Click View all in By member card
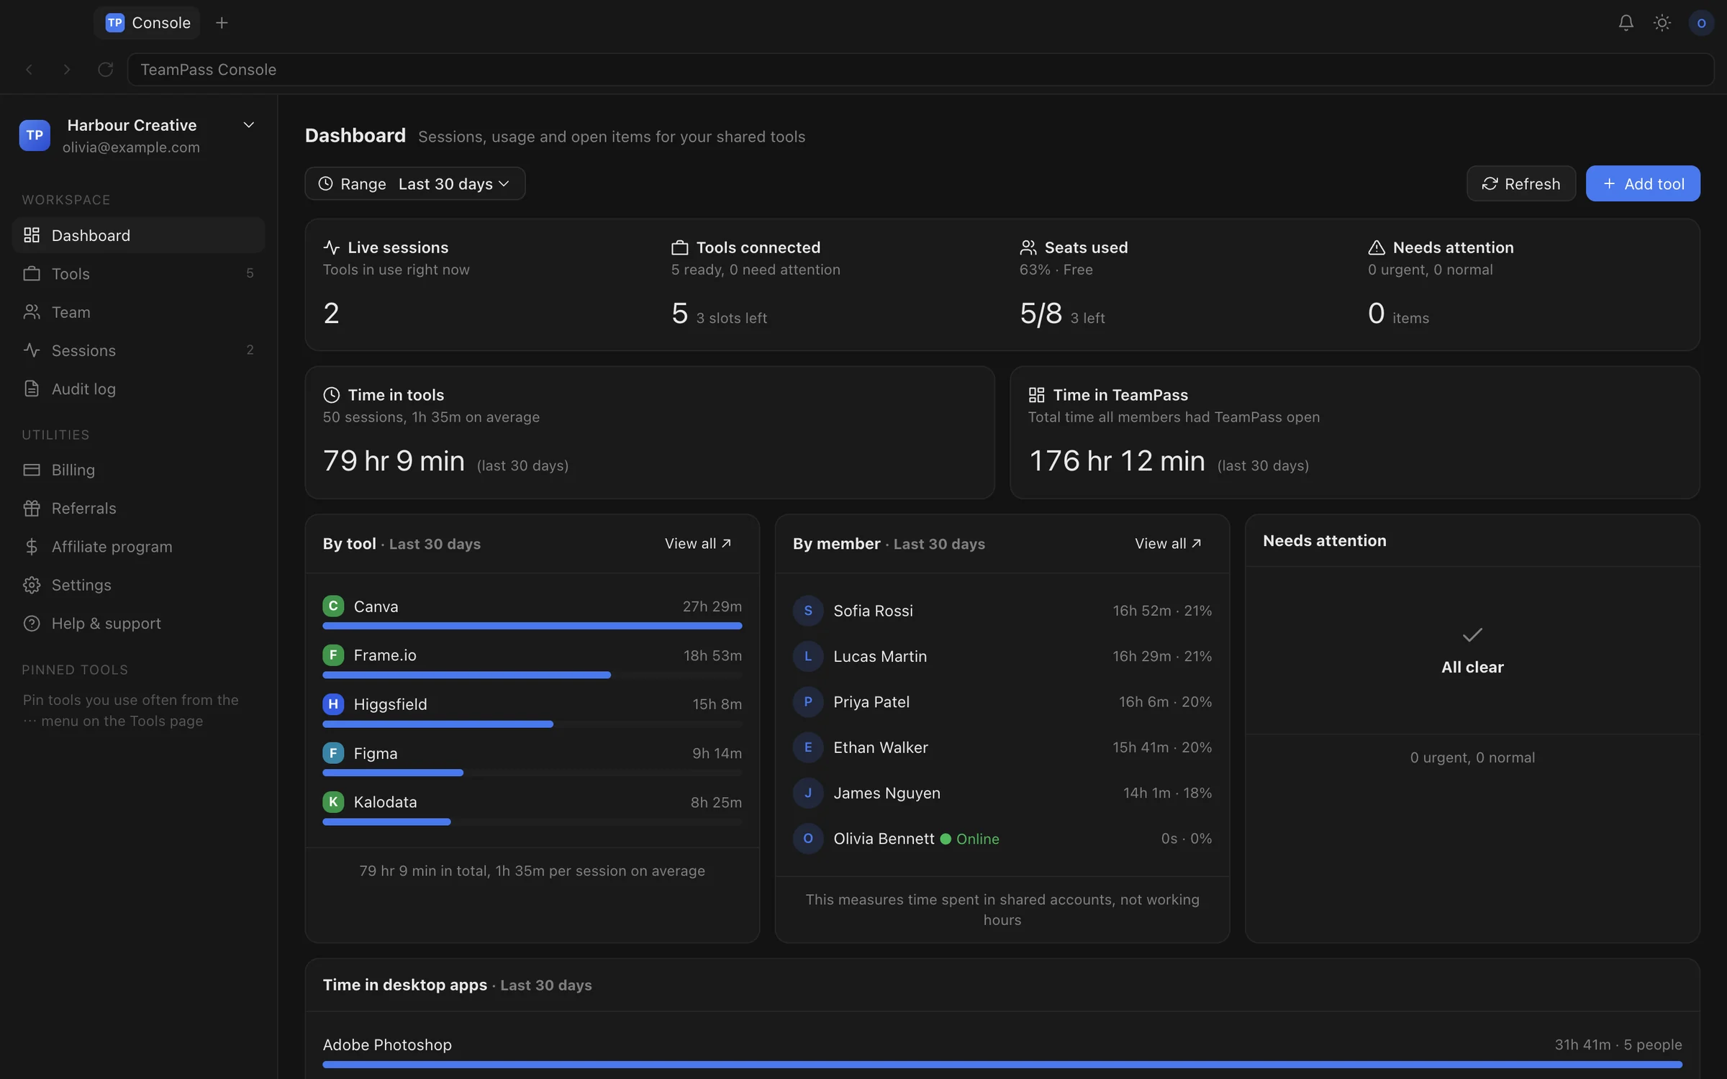 click(1168, 543)
